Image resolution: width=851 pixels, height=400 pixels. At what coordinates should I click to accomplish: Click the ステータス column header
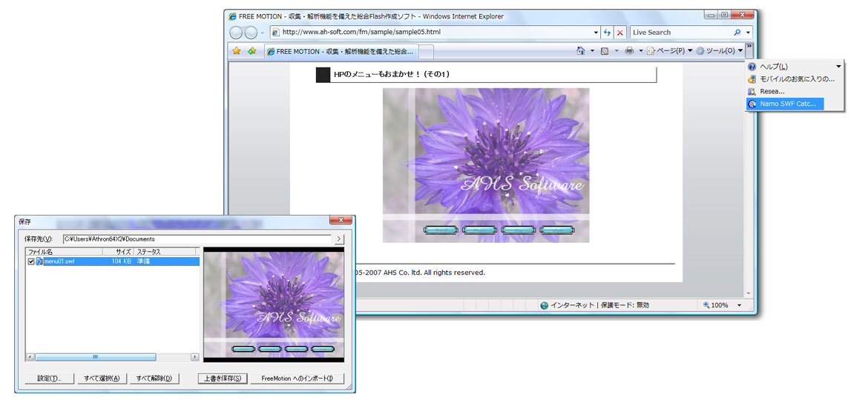(165, 252)
